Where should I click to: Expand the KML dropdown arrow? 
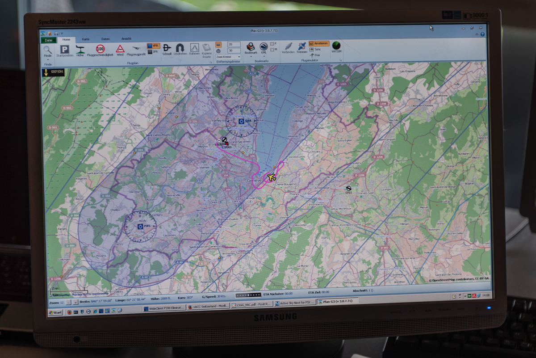click(x=264, y=57)
